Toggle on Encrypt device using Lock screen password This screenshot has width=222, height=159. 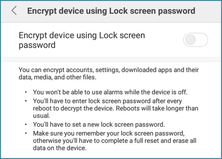point(195,40)
